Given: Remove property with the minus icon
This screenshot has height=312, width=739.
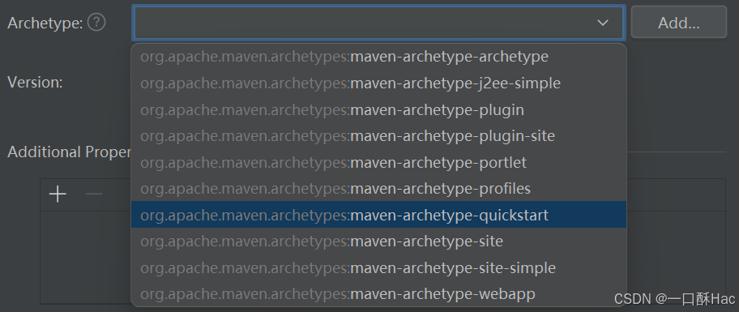Looking at the screenshot, I should [x=94, y=194].
